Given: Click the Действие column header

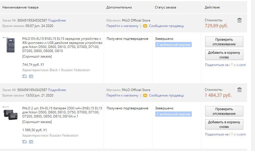Looking at the screenshot, I should (x=212, y=7).
